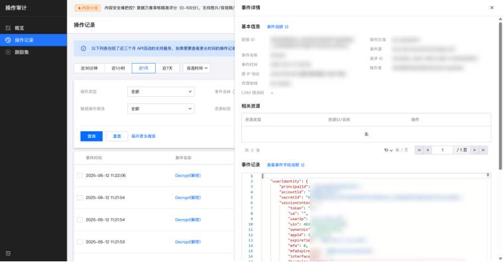Open the 跟踪集 tracking set icon
Image resolution: width=503 pixels, height=262 pixels.
(x=8, y=52)
